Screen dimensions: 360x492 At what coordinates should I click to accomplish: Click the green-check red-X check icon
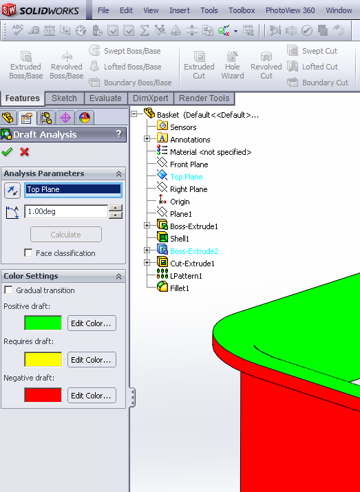(224, 30)
